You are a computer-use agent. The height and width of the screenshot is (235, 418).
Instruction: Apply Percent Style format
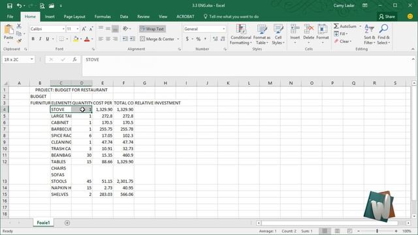tap(199, 39)
